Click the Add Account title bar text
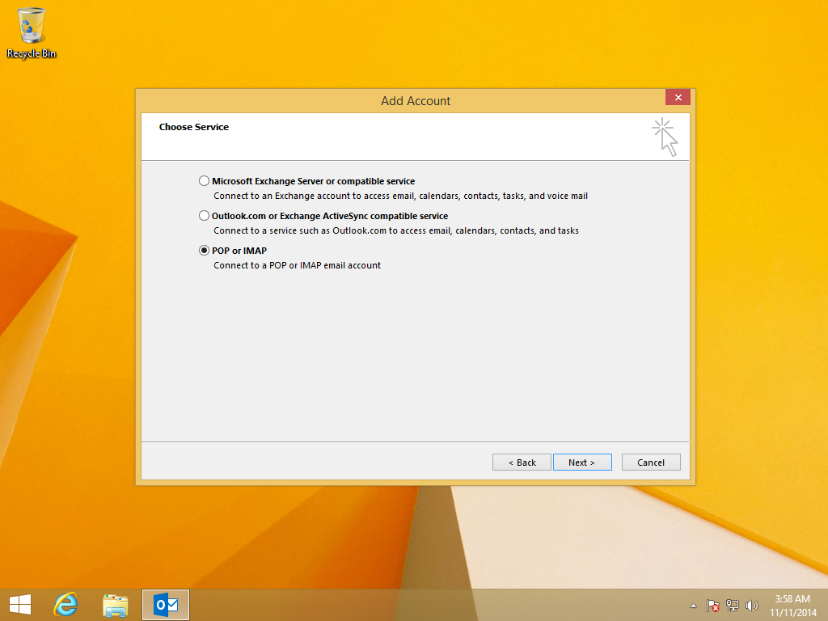Screen dimensions: 828x621 [416, 101]
